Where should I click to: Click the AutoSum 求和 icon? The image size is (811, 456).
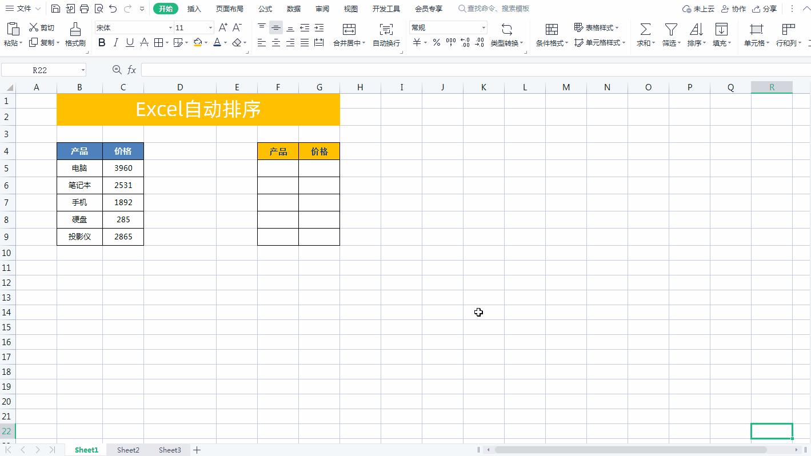tap(645, 34)
